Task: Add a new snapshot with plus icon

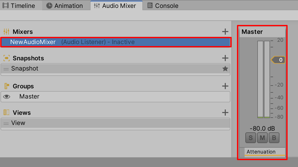Action: coord(225,58)
